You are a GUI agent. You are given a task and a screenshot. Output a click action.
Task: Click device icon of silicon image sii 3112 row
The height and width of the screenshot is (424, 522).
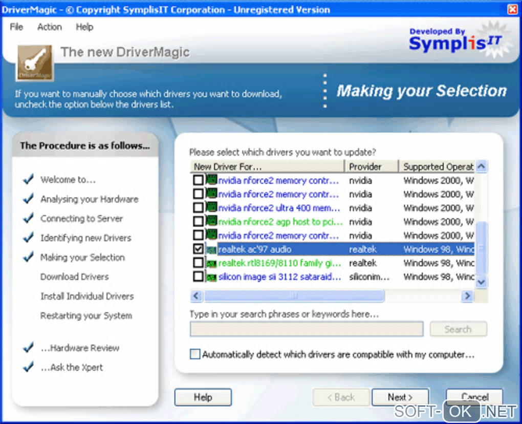click(211, 278)
